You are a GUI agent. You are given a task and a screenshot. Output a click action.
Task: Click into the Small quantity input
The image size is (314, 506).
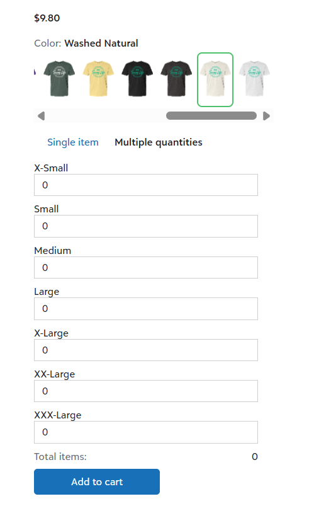click(x=146, y=226)
